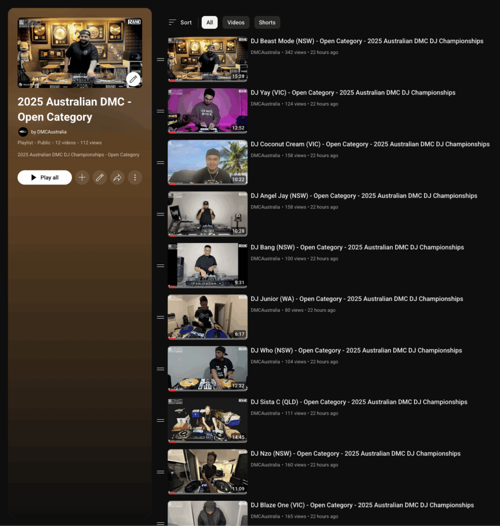Image resolution: width=500 pixels, height=526 pixels.
Task: Open DJ Nzo (NSW) video title
Action: click(355, 454)
